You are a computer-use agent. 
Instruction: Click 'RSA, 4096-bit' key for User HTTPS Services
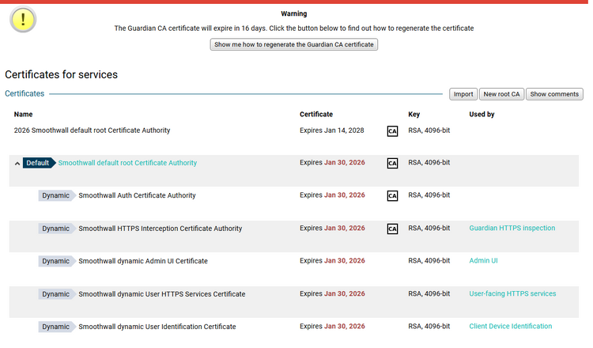[x=429, y=293]
